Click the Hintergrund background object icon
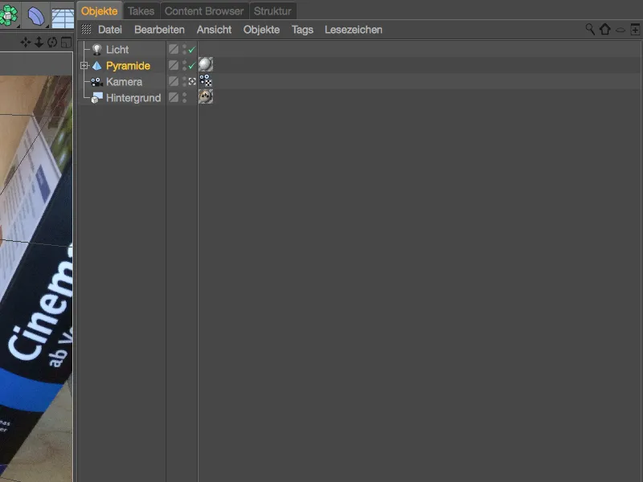643x482 pixels. point(96,98)
